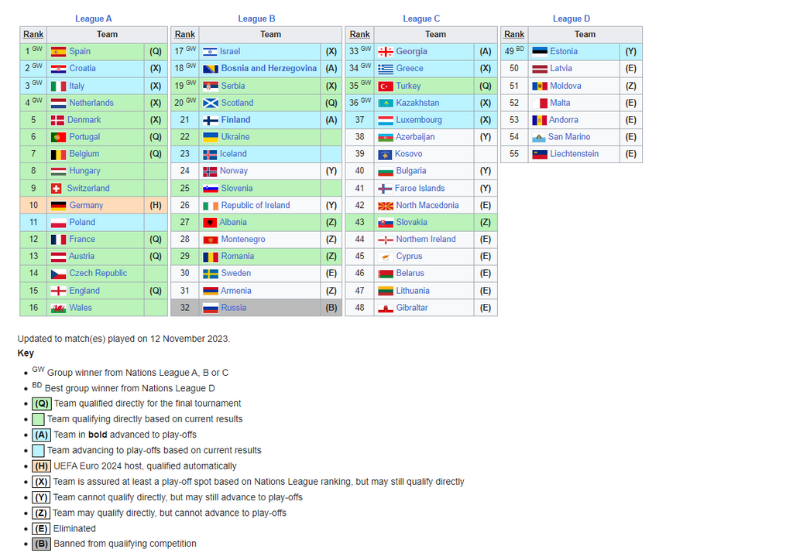The image size is (793, 556).
Task: Click the Israel flag icon
Action: pyautogui.click(x=210, y=52)
